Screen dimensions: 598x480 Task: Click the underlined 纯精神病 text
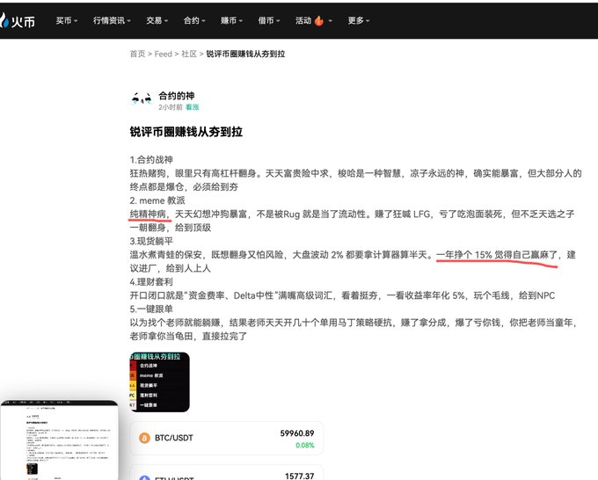(148, 214)
